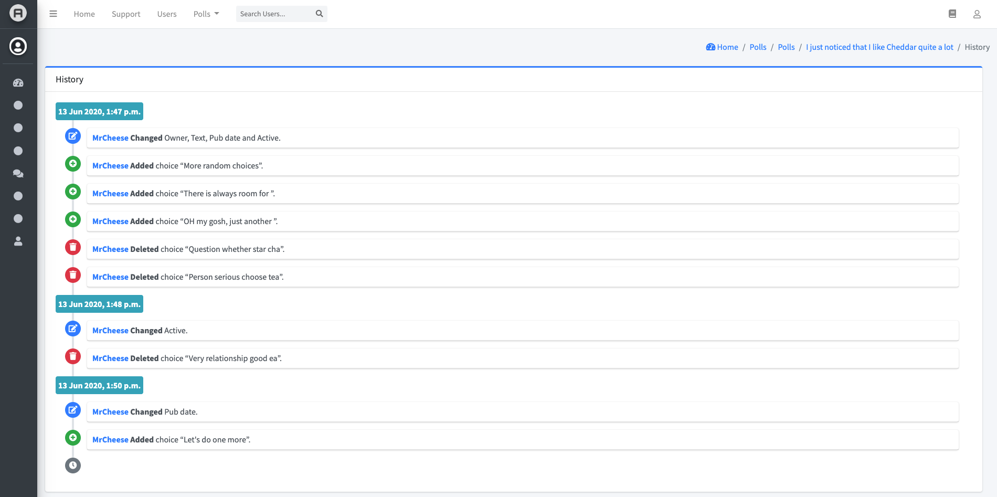The image size is (997, 497).
Task: Click MrCheese link in "Changed Pub date" entry
Action: [110, 412]
